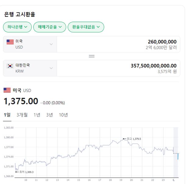Show the 3년 chart range

[49, 115]
